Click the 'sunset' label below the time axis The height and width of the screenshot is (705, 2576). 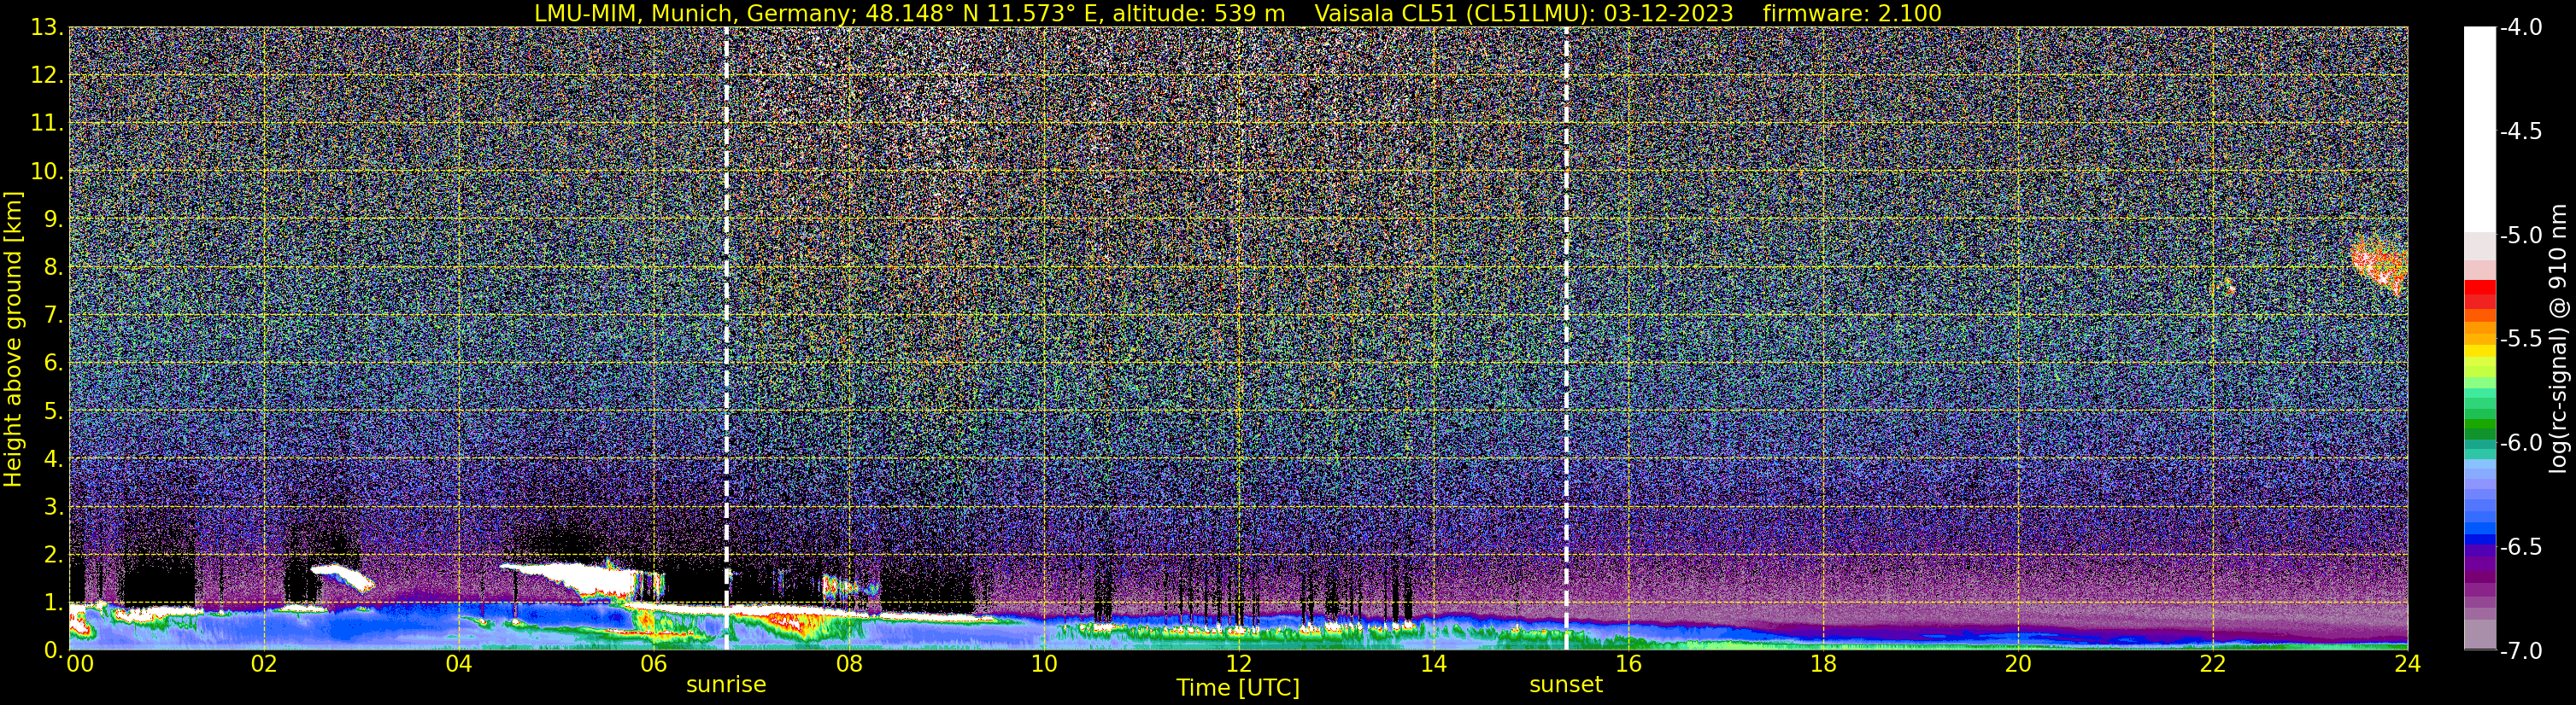(1566, 685)
